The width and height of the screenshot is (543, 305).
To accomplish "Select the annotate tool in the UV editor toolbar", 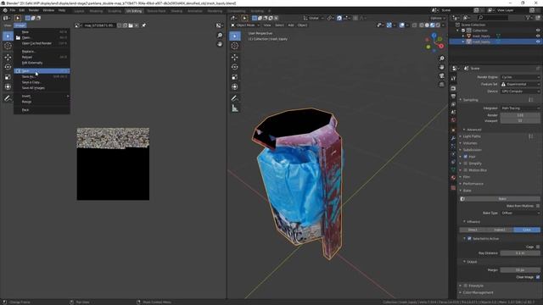I will (x=8, y=98).
